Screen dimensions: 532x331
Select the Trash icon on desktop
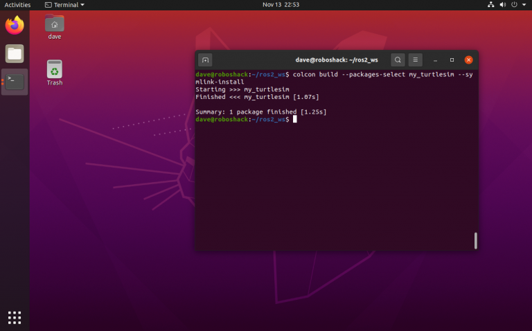(x=55, y=71)
